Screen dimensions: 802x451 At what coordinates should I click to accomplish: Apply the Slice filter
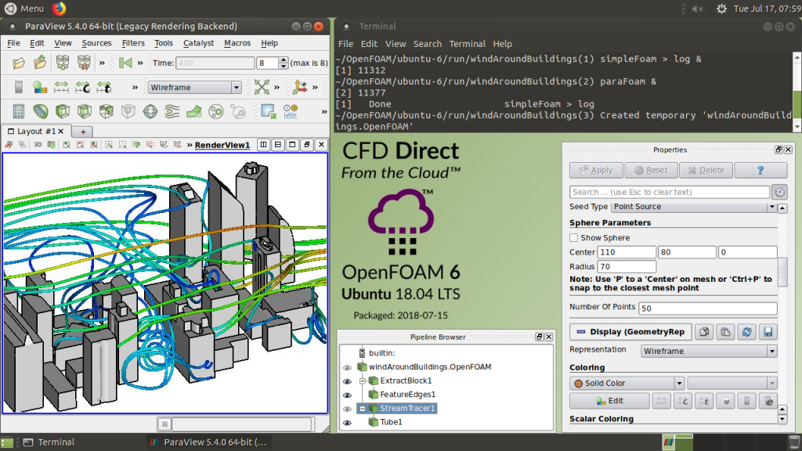coord(85,111)
